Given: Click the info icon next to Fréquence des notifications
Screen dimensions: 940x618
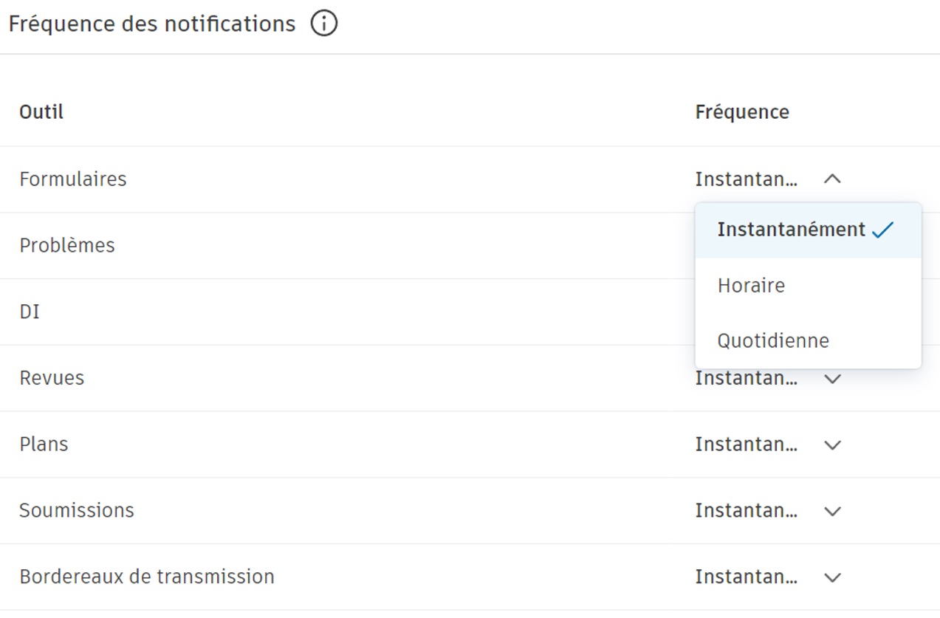Looking at the screenshot, I should 323,23.
